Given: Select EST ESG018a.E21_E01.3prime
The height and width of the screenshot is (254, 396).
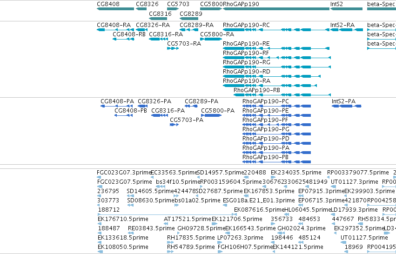Looking at the screenshot, I should (225, 205).
